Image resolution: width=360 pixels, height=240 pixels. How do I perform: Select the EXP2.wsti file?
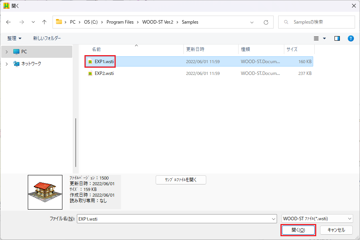pyautogui.click(x=104, y=73)
